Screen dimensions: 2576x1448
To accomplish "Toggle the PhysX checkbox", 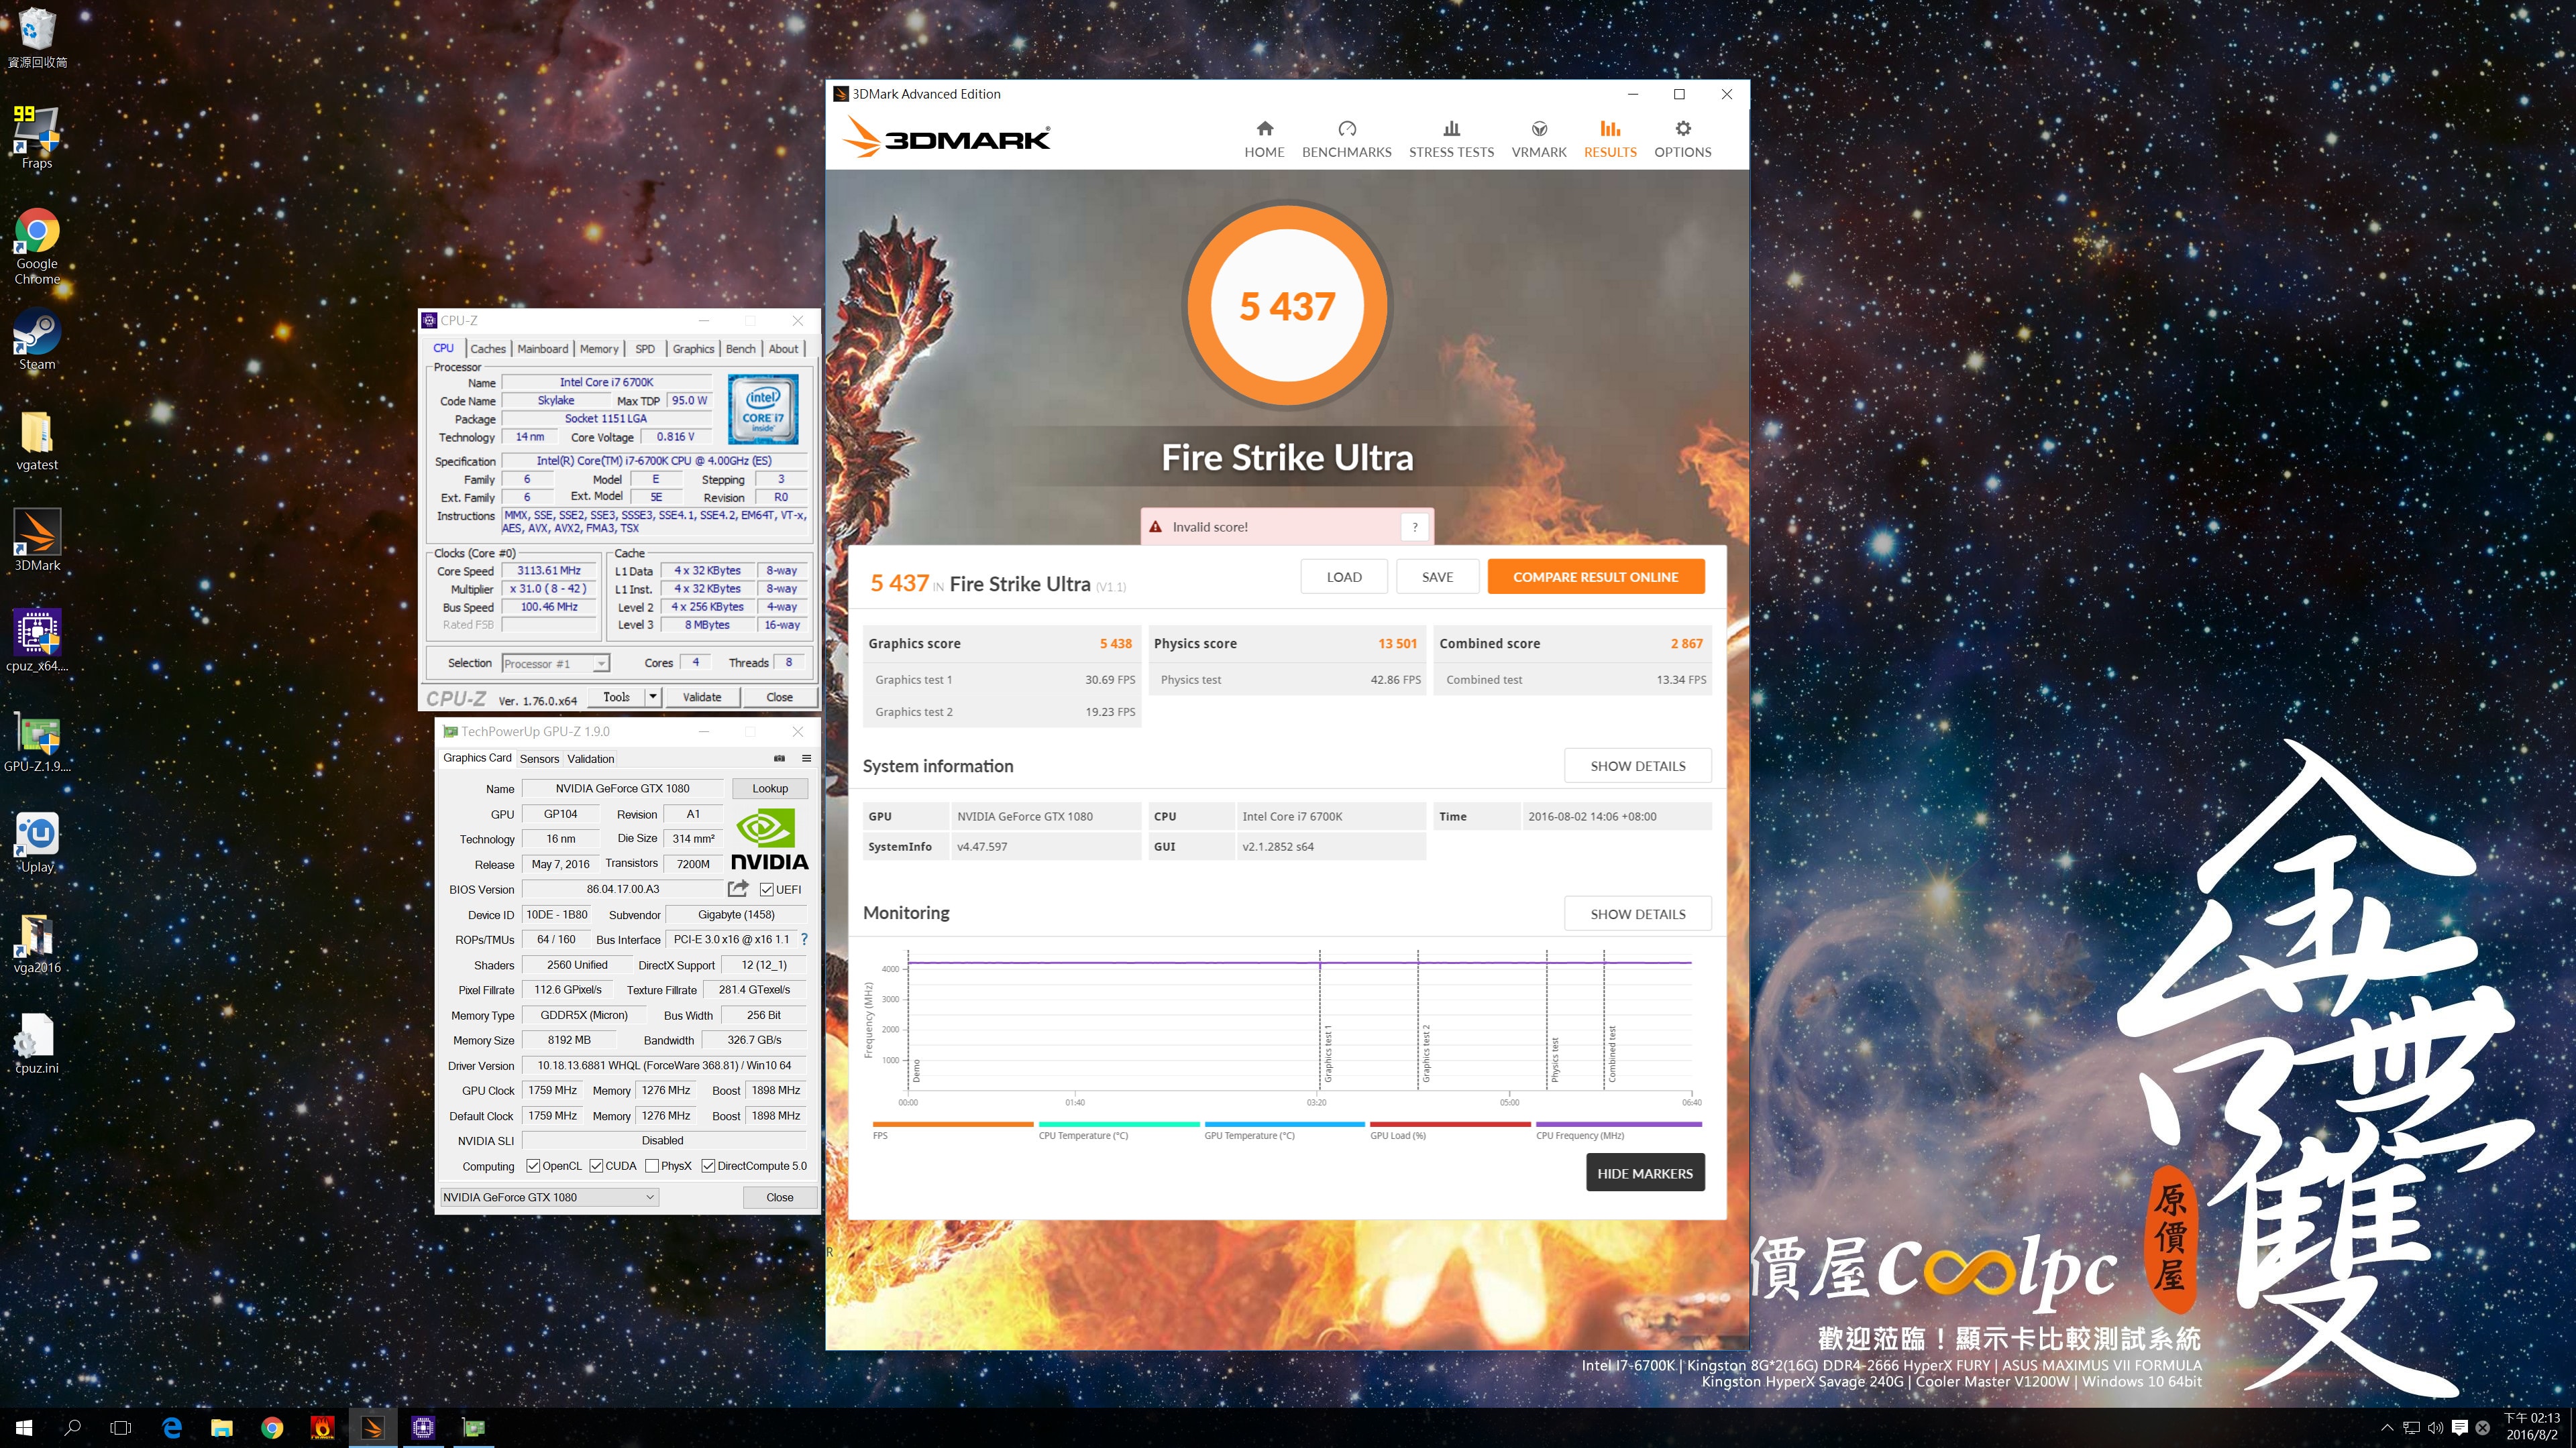I will click(x=652, y=1165).
